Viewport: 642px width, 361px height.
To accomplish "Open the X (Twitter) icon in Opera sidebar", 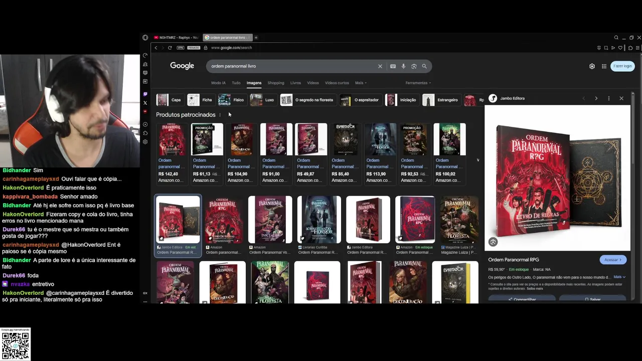I will [145, 103].
